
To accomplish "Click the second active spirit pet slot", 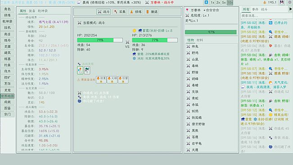I will pos(87,70).
